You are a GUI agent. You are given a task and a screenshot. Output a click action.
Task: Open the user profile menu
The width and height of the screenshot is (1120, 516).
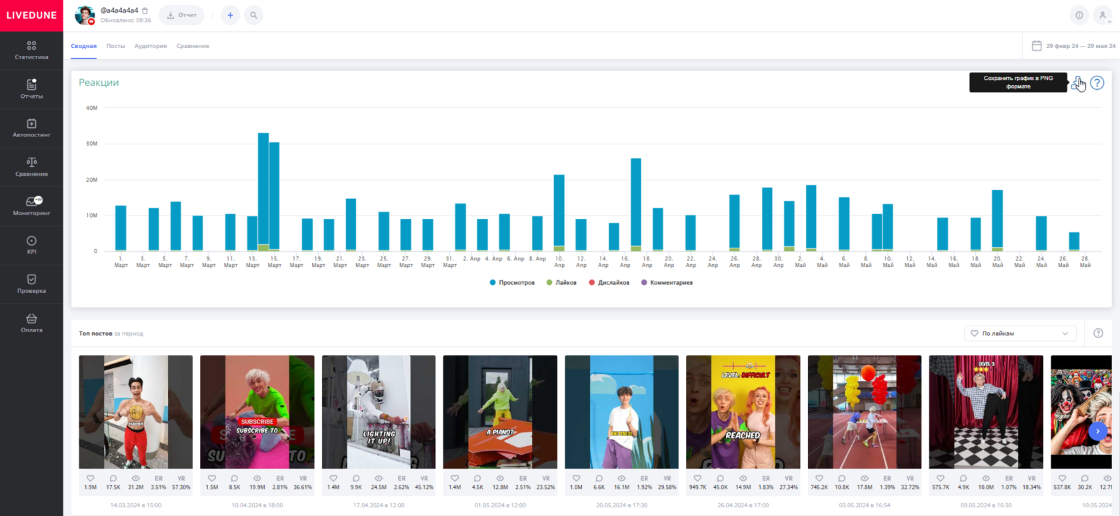pyautogui.click(x=1103, y=15)
